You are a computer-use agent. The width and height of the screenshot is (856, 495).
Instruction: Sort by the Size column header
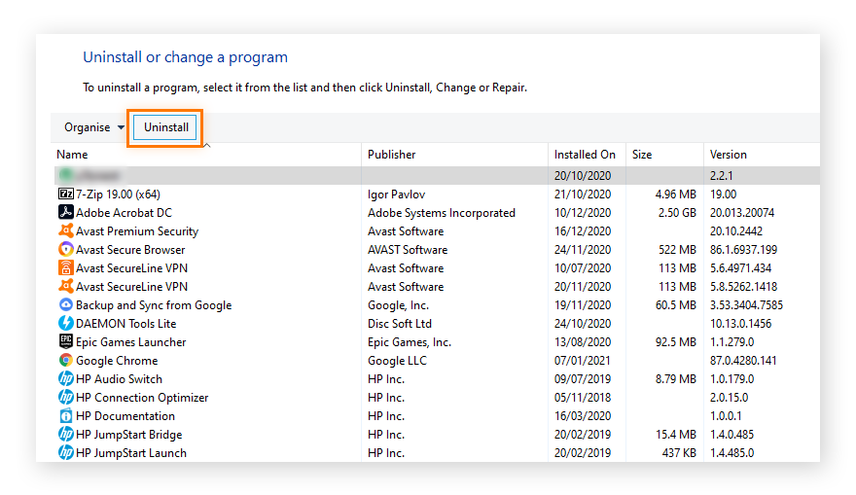tap(642, 155)
